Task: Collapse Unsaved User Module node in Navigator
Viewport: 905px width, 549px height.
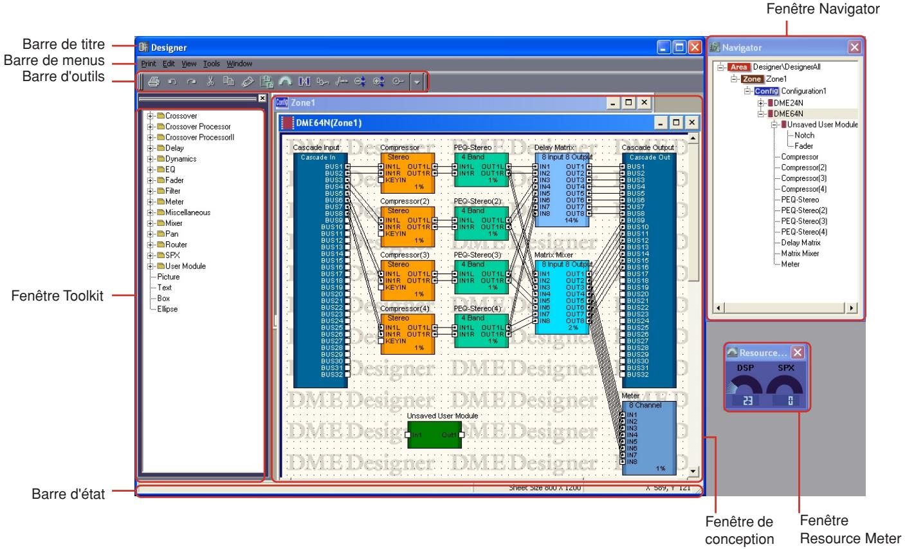Action: [774, 125]
